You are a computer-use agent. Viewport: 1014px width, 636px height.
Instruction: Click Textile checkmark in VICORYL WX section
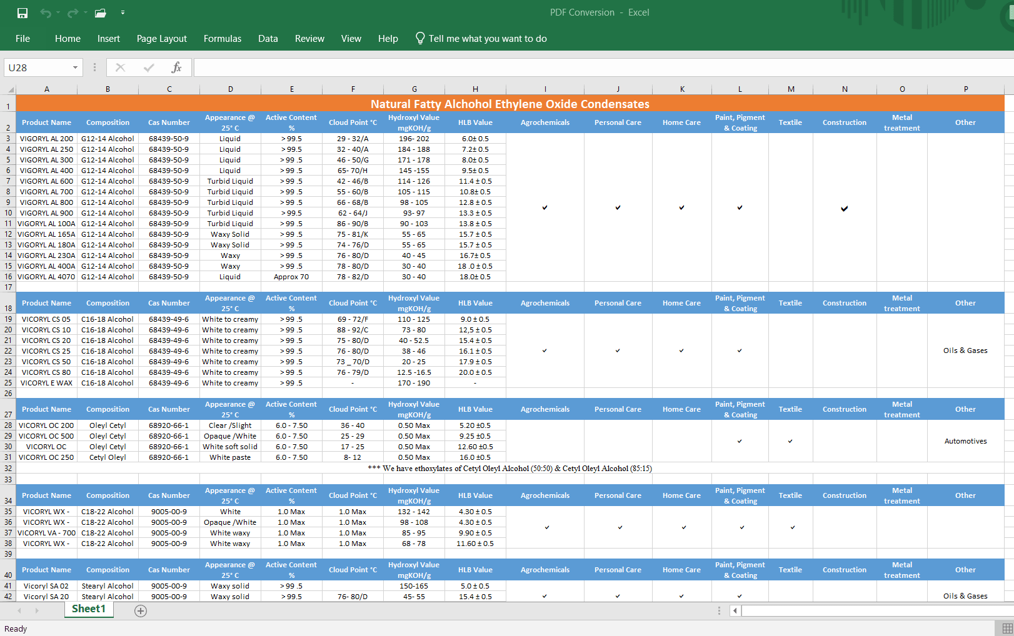pyautogui.click(x=792, y=527)
